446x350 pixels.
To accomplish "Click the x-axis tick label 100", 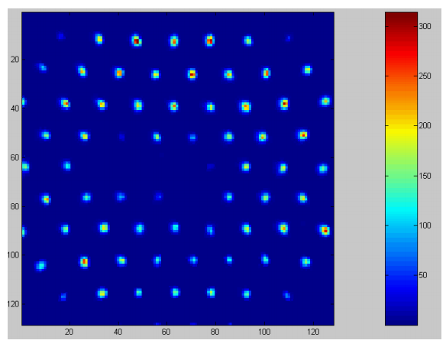I will click(264, 332).
